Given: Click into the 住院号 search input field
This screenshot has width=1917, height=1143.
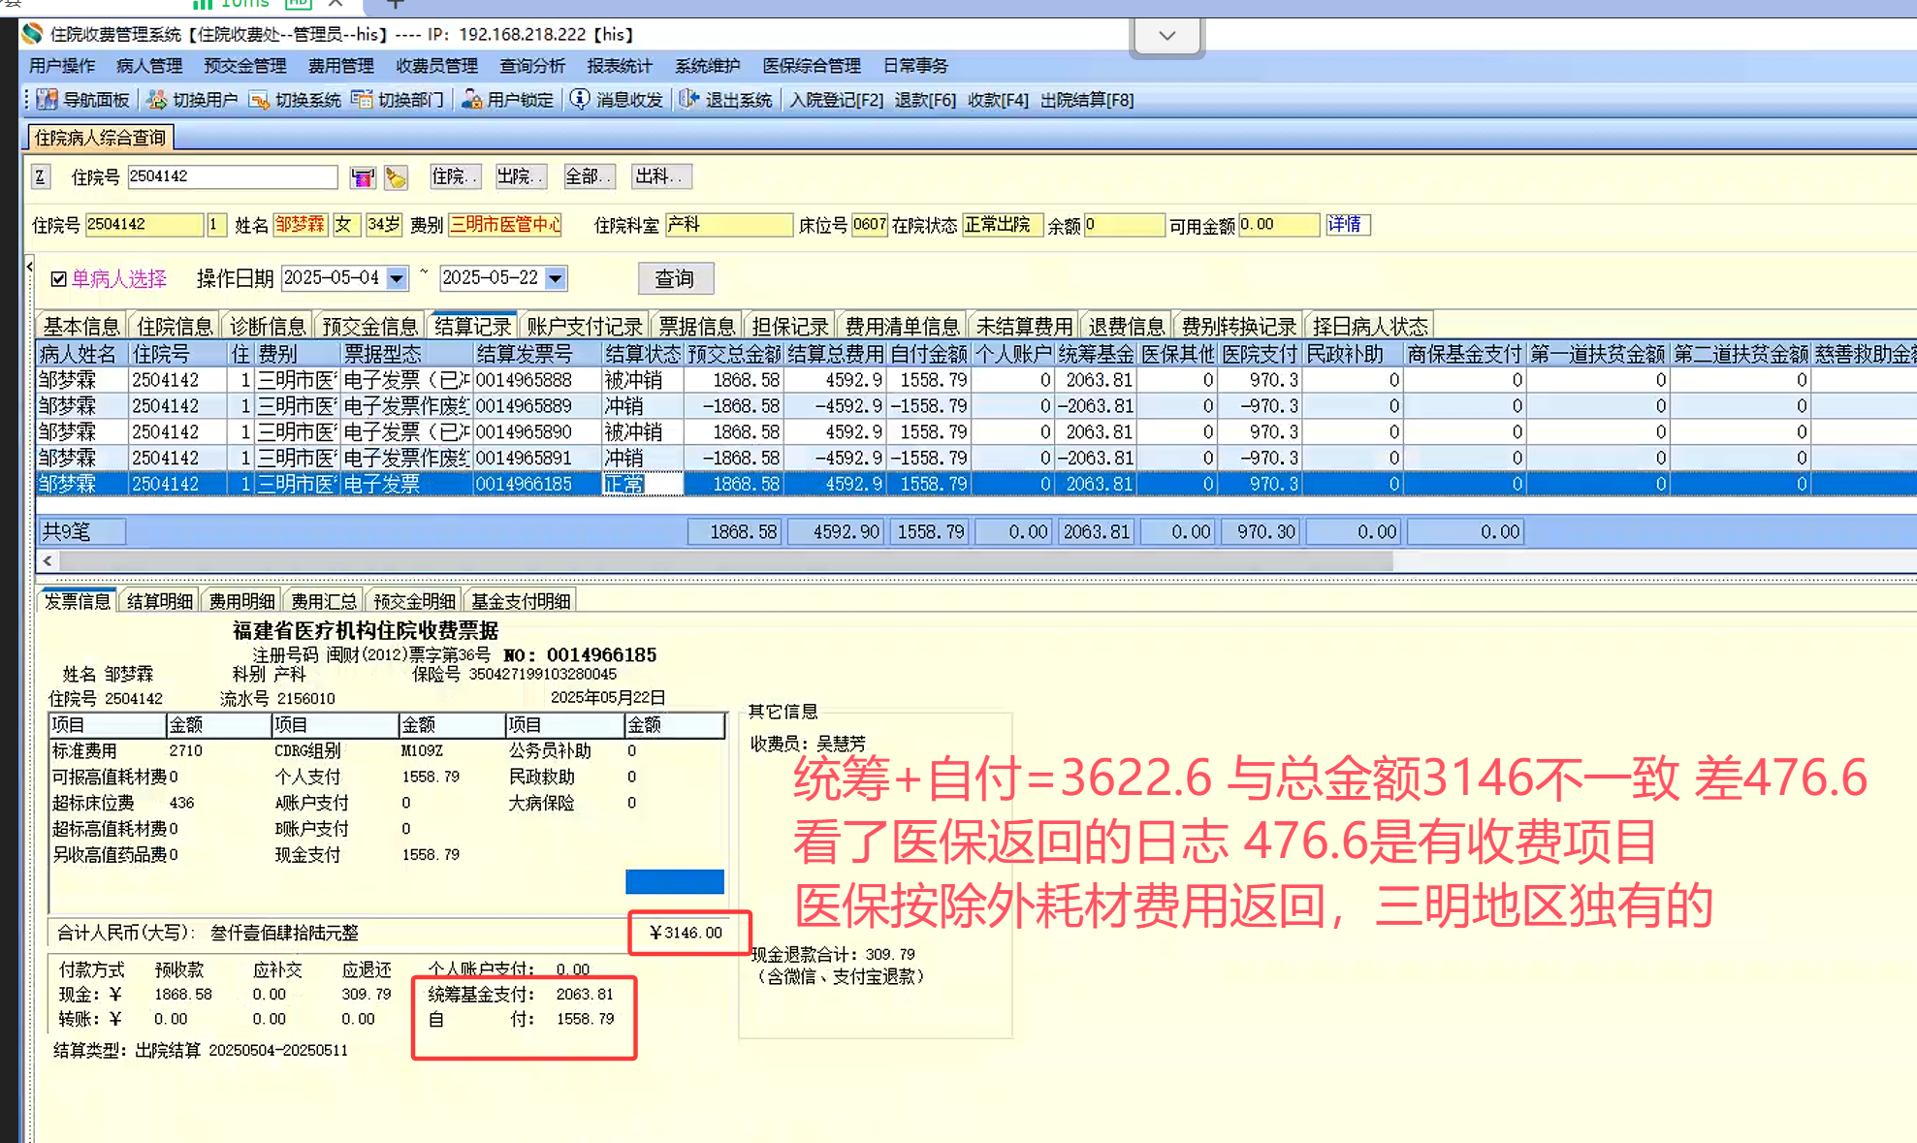Looking at the screenshot, I should coord(232,176).
